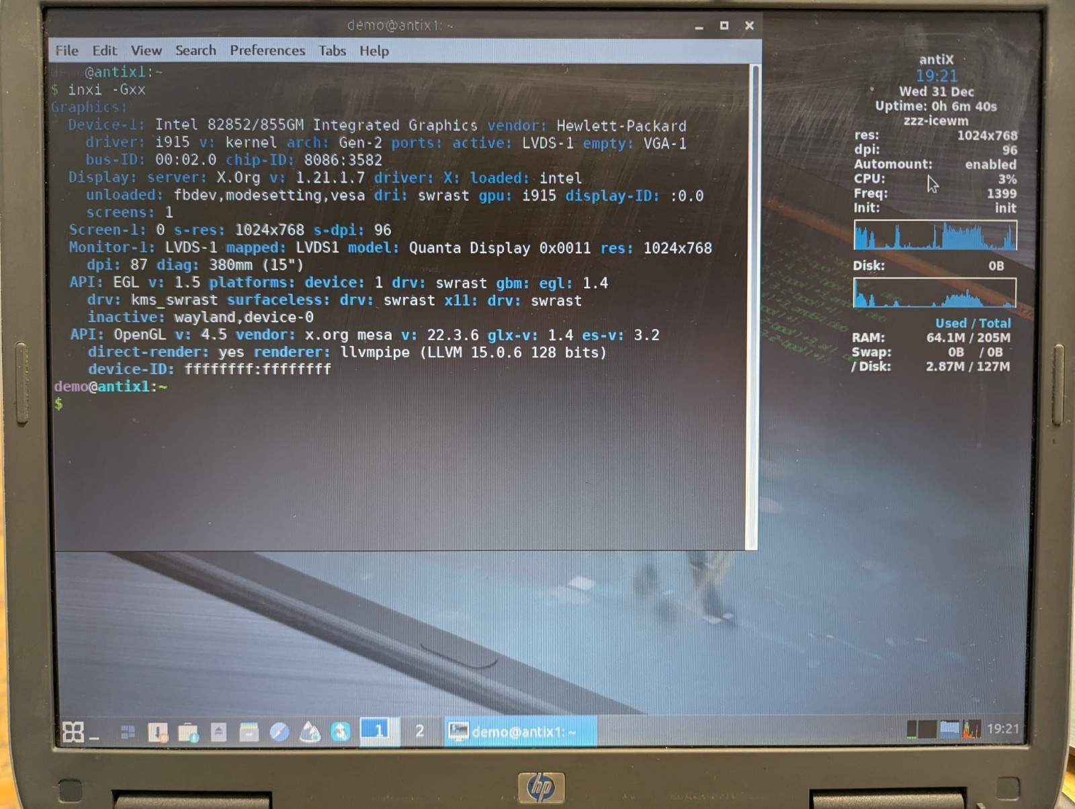This screenshot has height=809, width=1075.
Task: Minimize the terminal window
Action: click(x=699, y=26)
